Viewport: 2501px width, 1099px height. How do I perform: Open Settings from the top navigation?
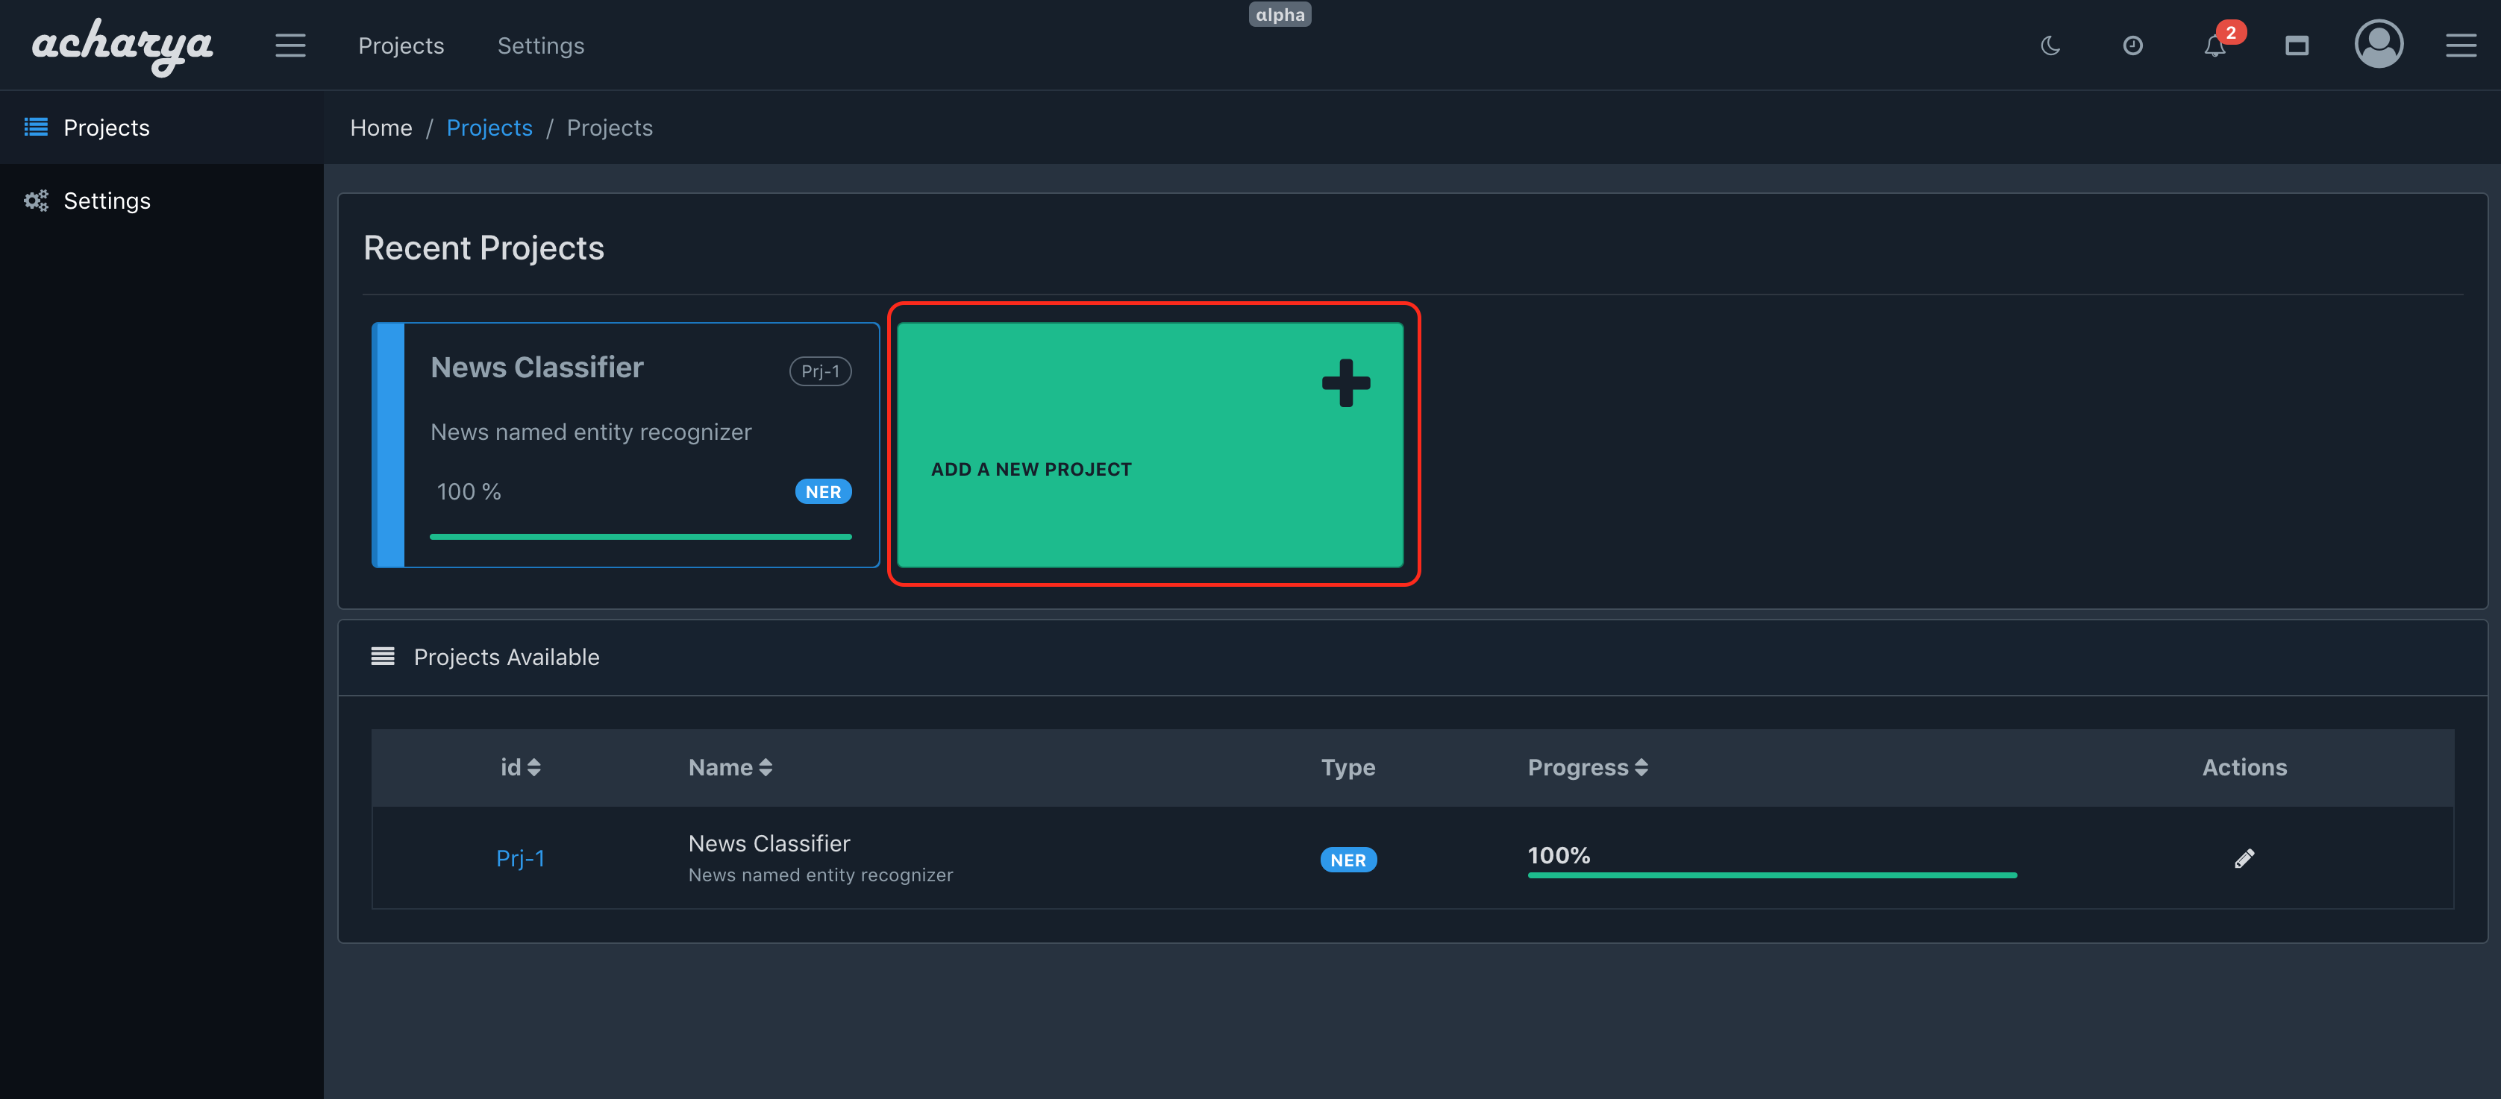(x=541, y=45)
